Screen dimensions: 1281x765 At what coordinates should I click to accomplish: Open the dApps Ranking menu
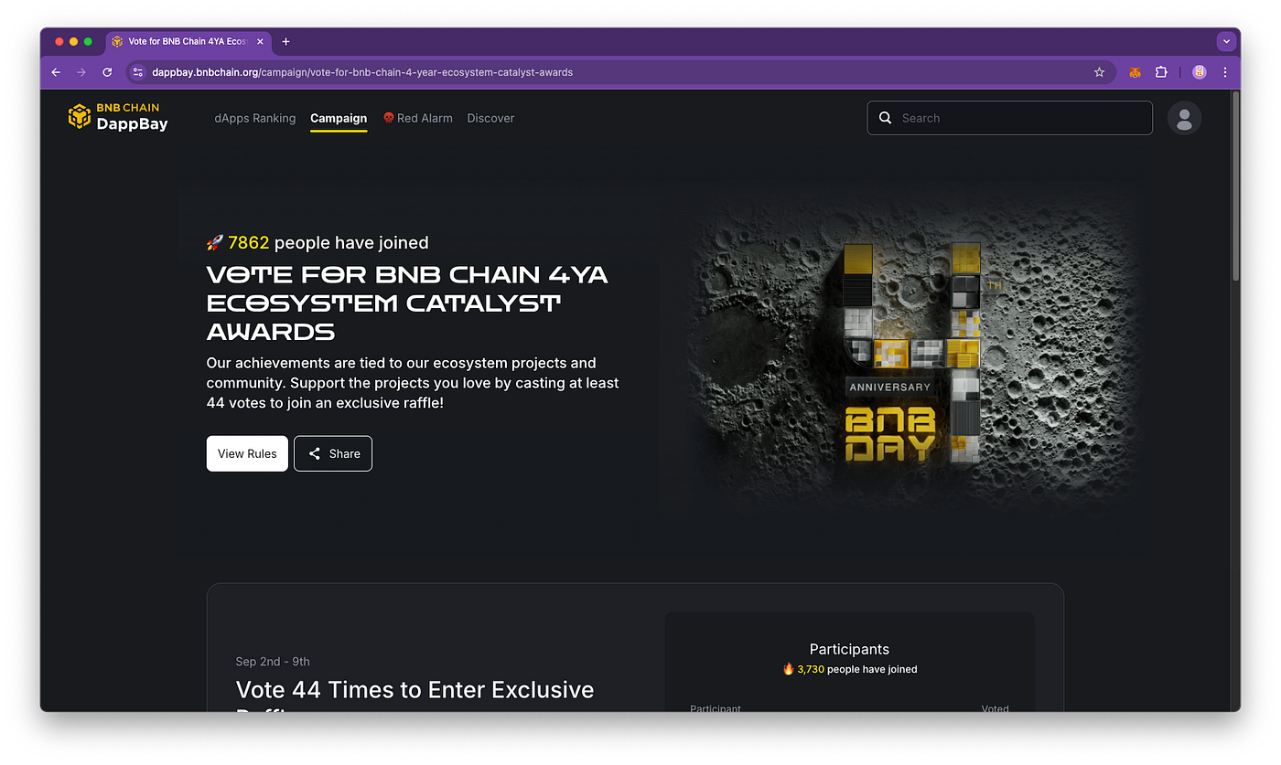255,118
